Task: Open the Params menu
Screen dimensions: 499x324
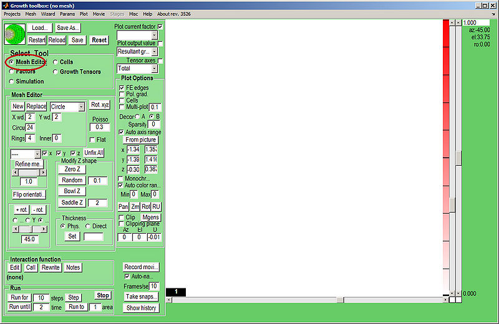Action: [67, 13]
